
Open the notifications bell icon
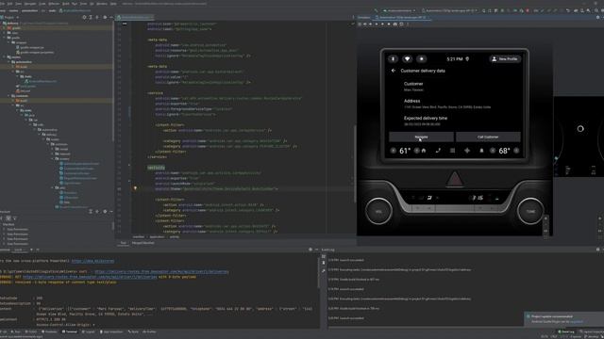tap(481, 151)
